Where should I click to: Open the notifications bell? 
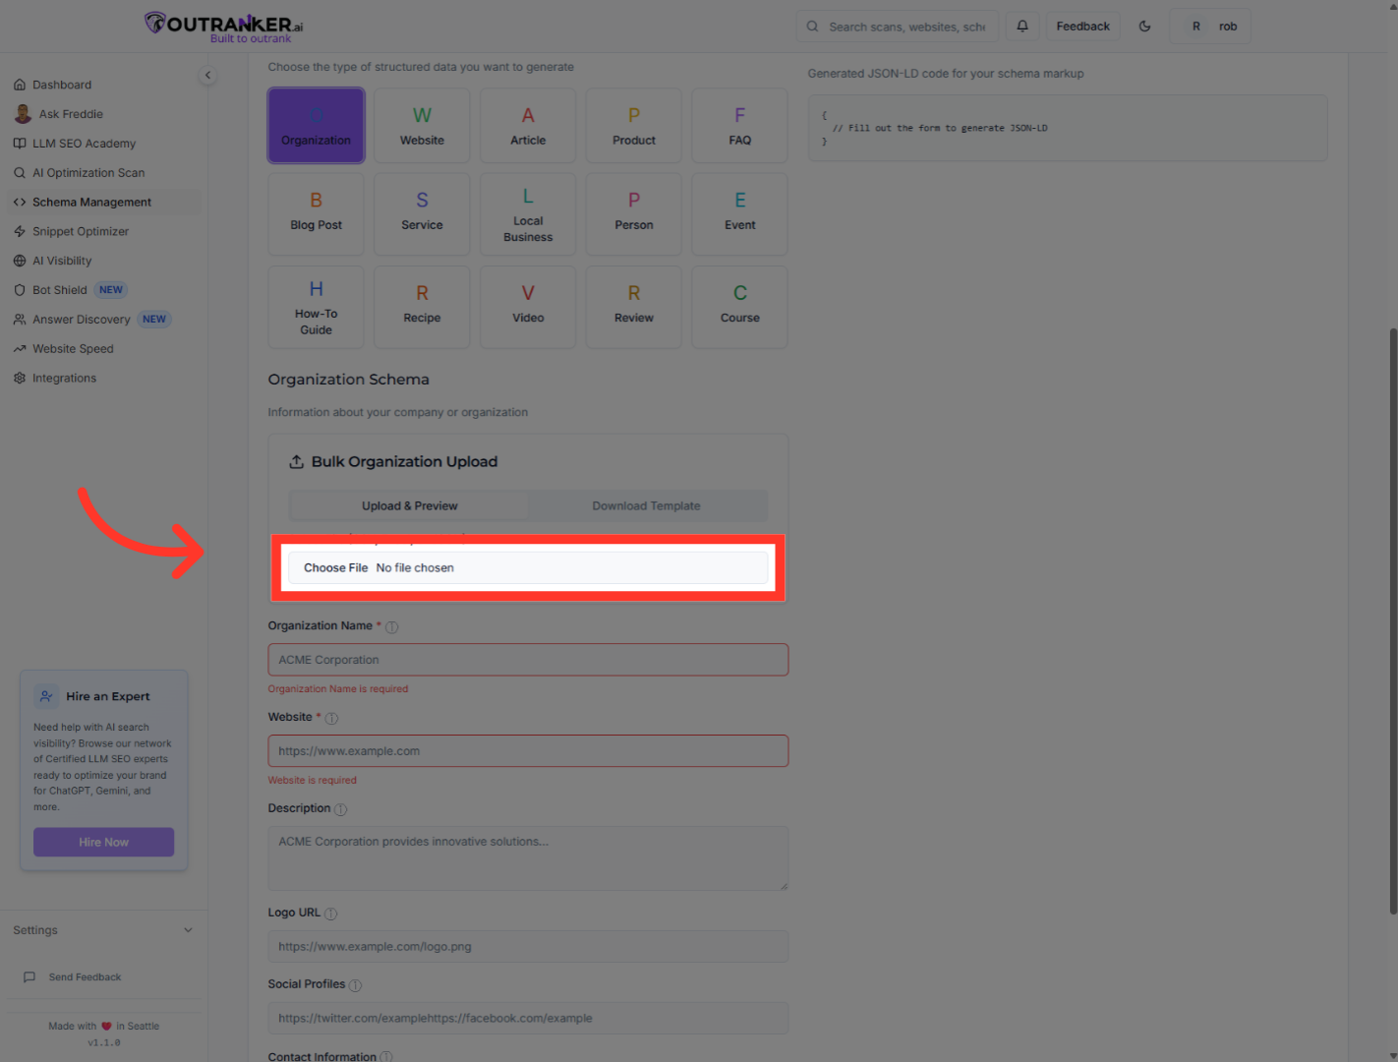pyautogui.click(x=1021, y=26)
